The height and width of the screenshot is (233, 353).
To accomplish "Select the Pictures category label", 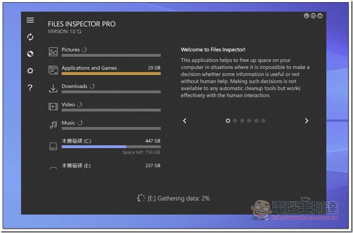I will (71, 50).
